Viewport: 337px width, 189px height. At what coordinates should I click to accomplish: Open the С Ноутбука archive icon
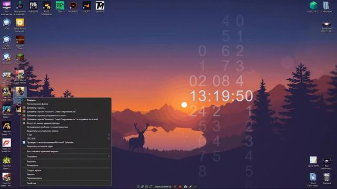coord(326,7)
